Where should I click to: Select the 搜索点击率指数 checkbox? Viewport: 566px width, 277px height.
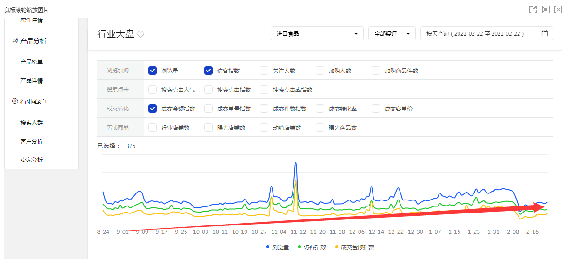point(264,90)
